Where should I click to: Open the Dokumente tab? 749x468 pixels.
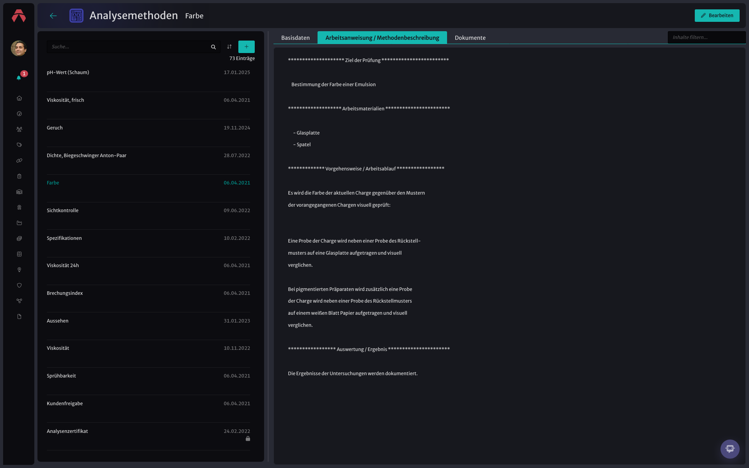tap(470, 38)
